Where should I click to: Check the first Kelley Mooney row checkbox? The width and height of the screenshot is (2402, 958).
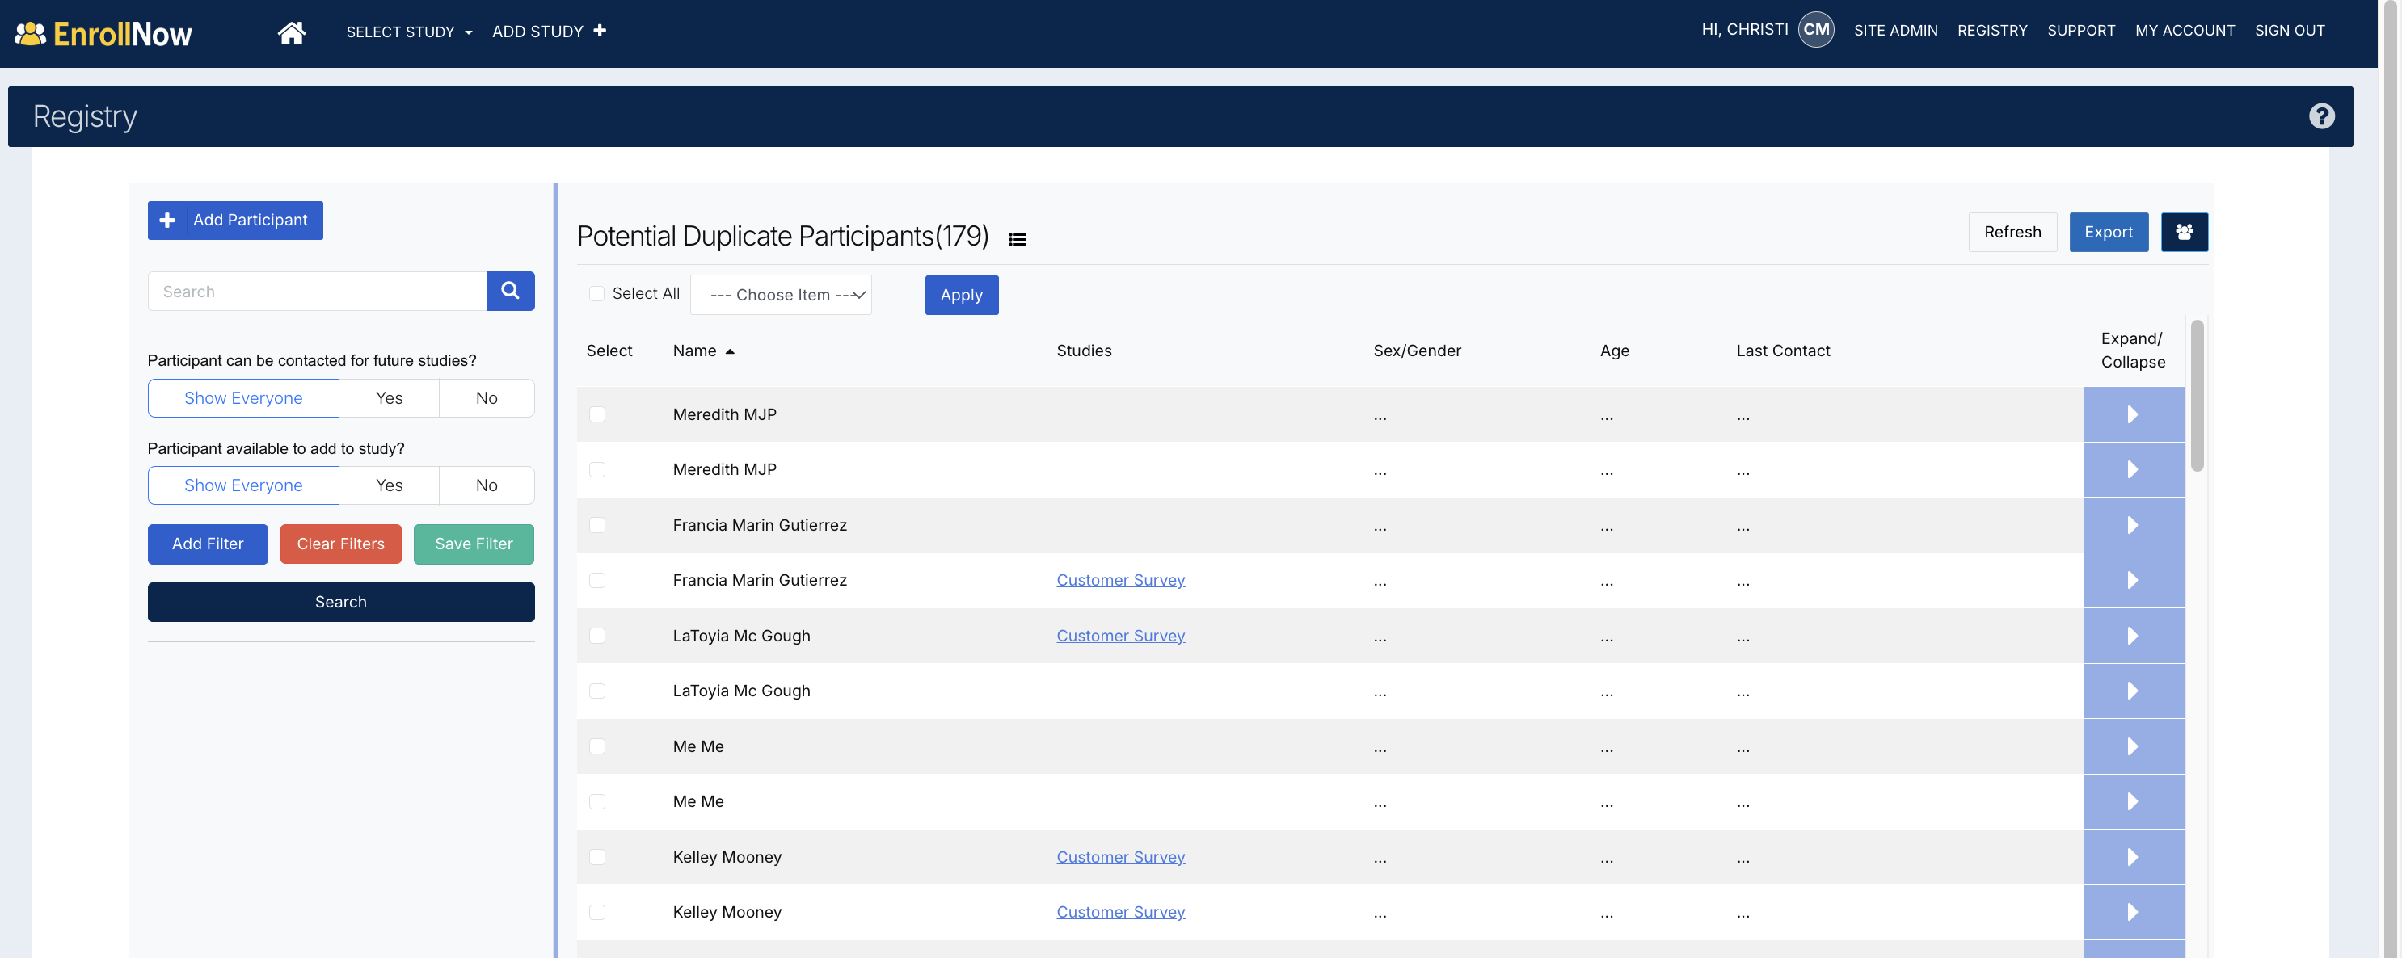pos(598,857)
